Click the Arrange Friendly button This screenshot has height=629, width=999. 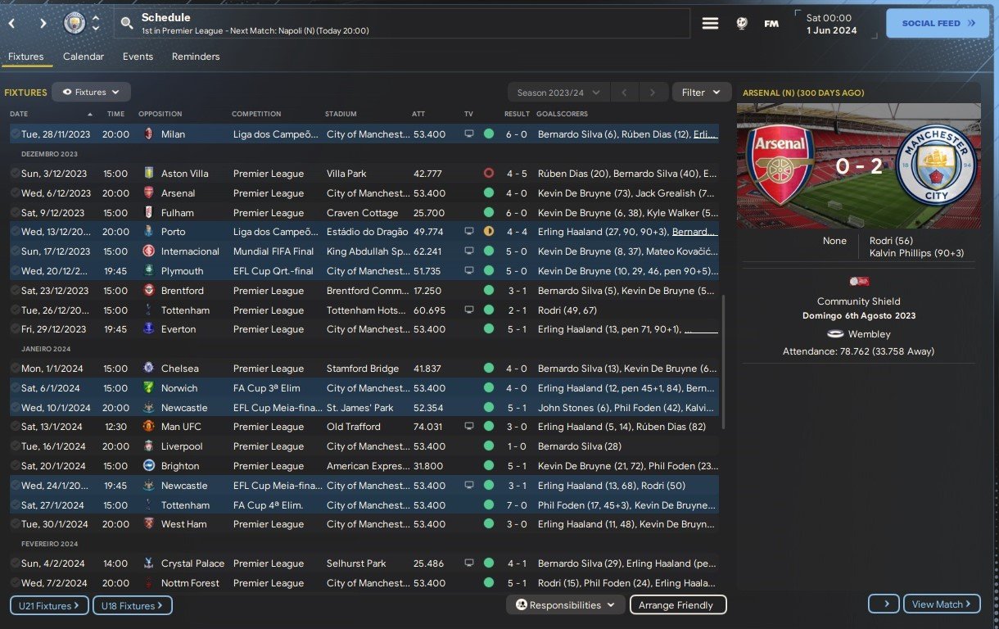point(677,605)
